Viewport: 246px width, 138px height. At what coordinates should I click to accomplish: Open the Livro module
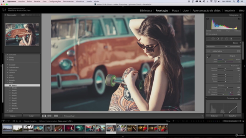(186, 10)
